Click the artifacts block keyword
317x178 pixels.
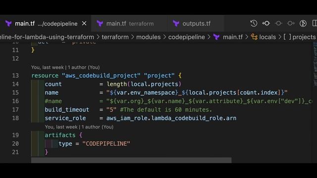point(60,135)
